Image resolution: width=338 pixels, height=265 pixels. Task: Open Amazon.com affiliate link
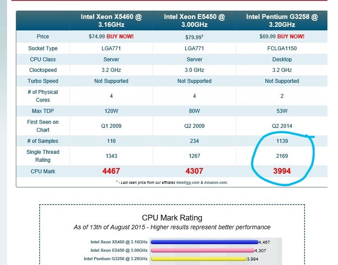(x=215, y=183)
